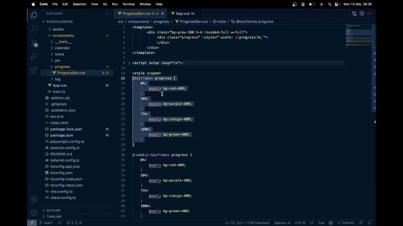Expand the icons folder
The width and height of the screenshot is (403, 226).
click(59, 55)
